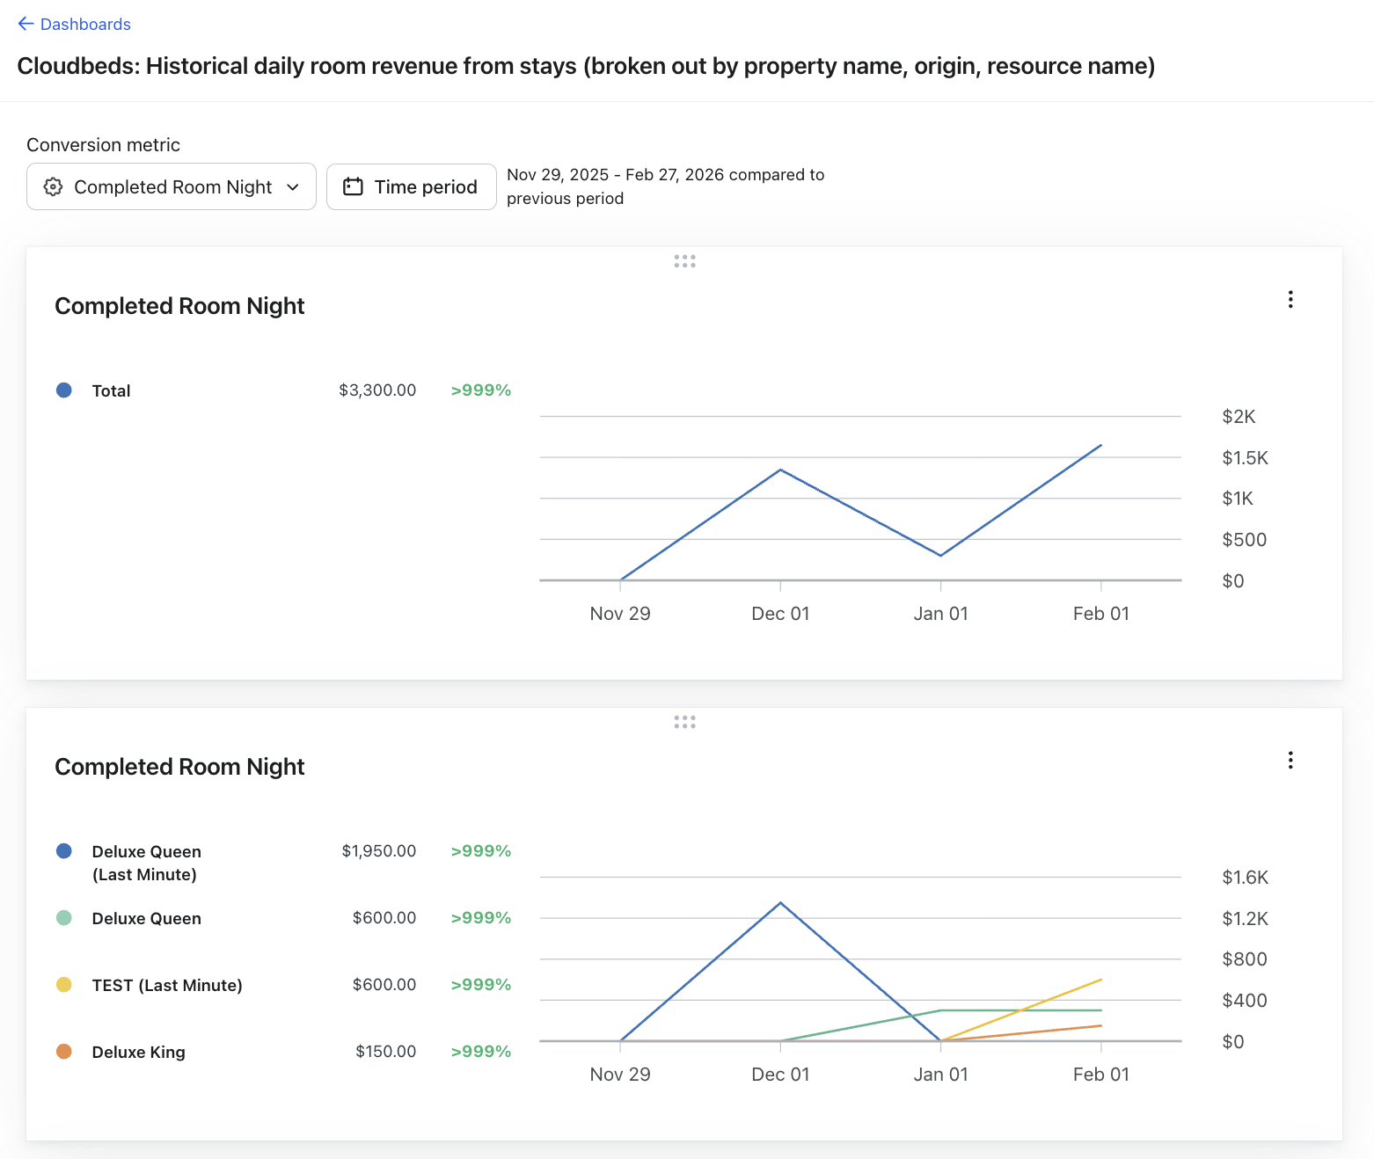
Task: Toggle the green Deluxe Queen legend dot
Action: (x=64, y=918)
